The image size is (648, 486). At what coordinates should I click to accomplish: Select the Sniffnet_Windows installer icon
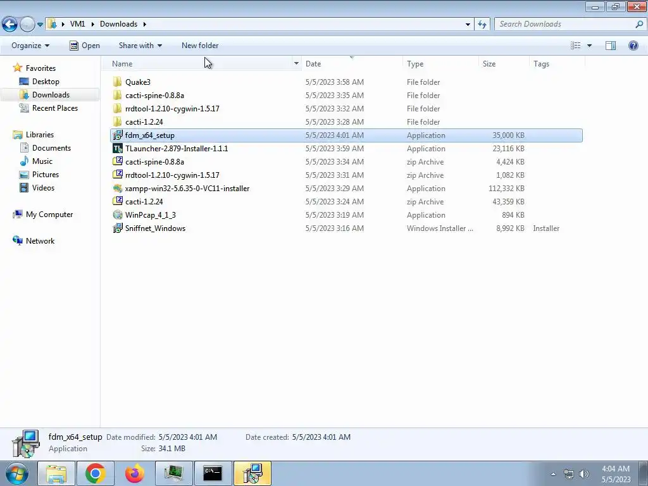pyautogui.click(x=118, y=228)
